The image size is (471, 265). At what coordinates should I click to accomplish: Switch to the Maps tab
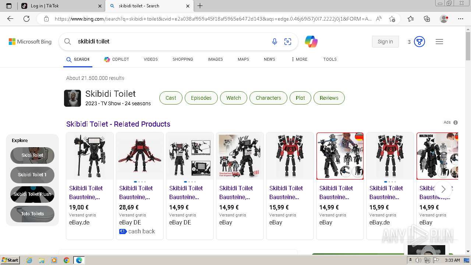pos(243,59)
